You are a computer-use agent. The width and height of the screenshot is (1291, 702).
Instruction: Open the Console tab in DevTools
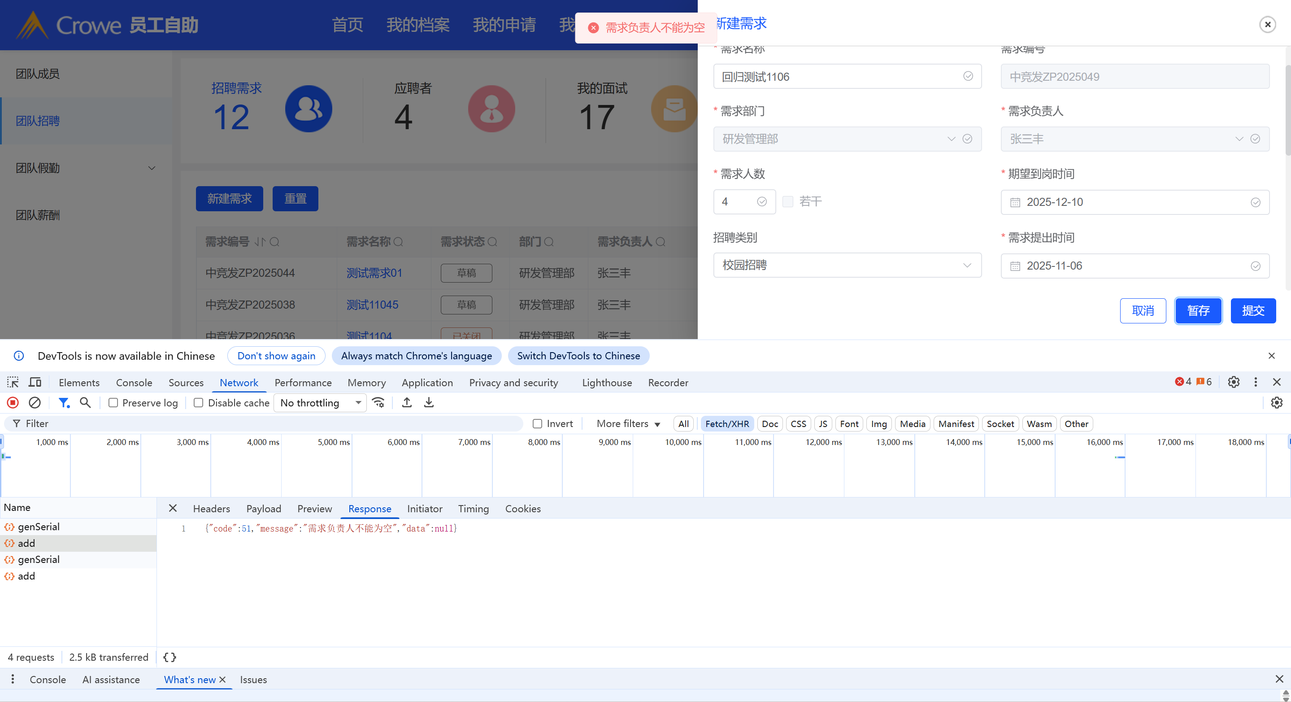tap(134, 383)
